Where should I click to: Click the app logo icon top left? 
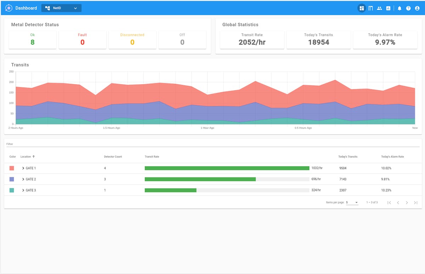[x=8, y=8]
